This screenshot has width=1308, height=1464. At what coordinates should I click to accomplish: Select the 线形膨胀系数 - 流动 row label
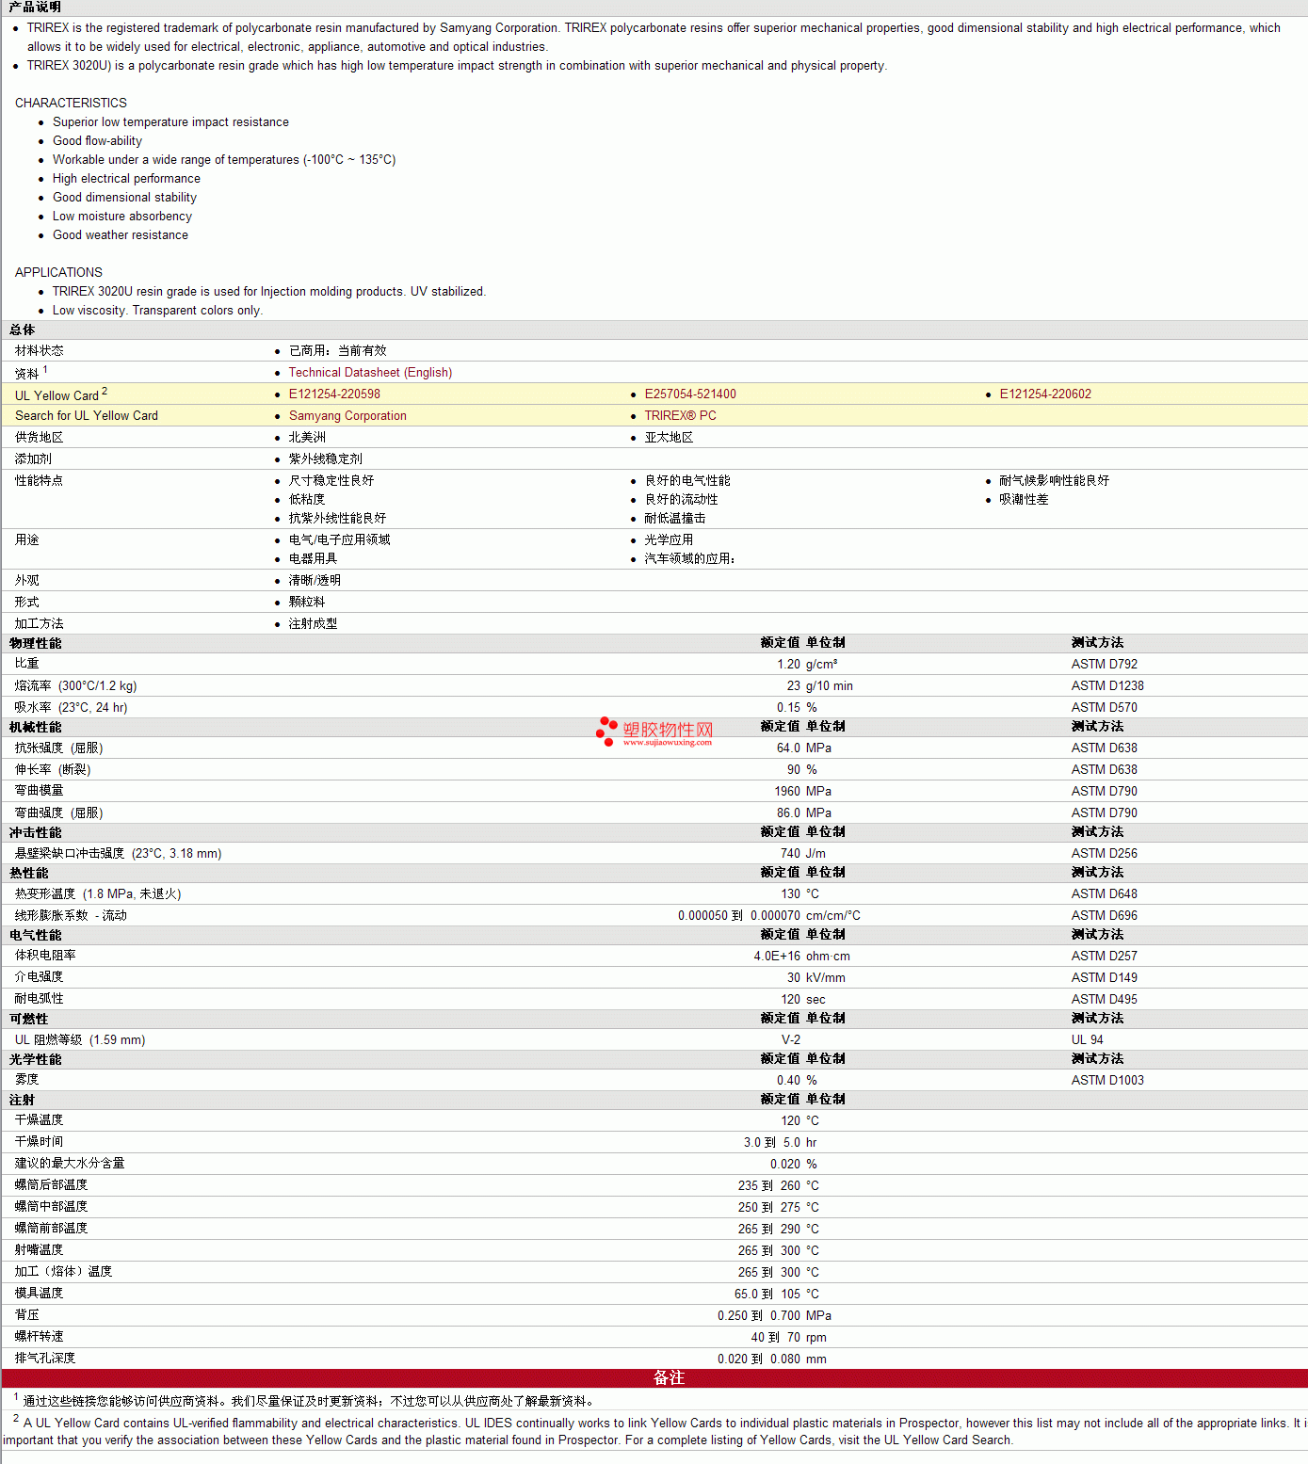click(x=71, y=916)
